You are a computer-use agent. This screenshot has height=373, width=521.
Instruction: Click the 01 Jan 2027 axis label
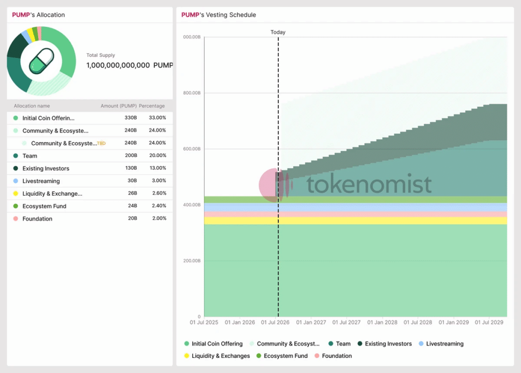point(311,322)
